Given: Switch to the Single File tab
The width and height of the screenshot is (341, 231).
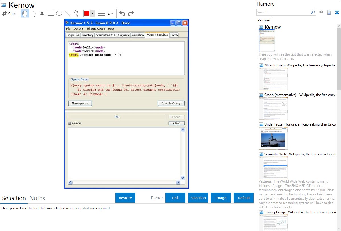Looking at the screenshot, I should [x=73, y=35].
